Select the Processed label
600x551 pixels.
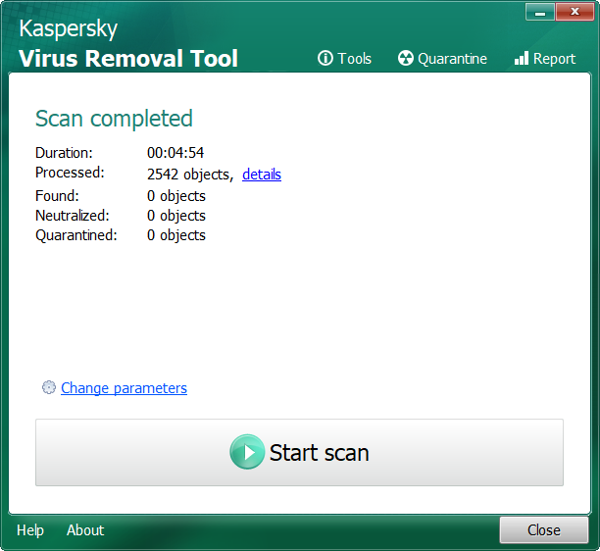pos(70,173)
